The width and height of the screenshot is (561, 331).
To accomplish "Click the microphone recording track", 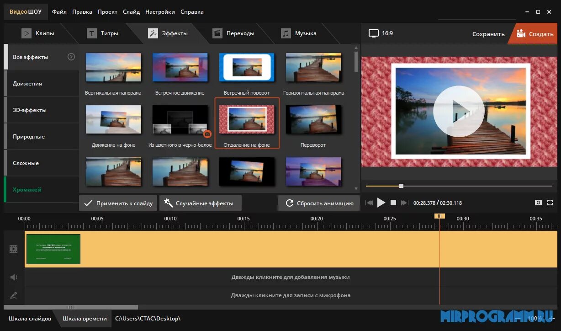I will pos(291,295).
